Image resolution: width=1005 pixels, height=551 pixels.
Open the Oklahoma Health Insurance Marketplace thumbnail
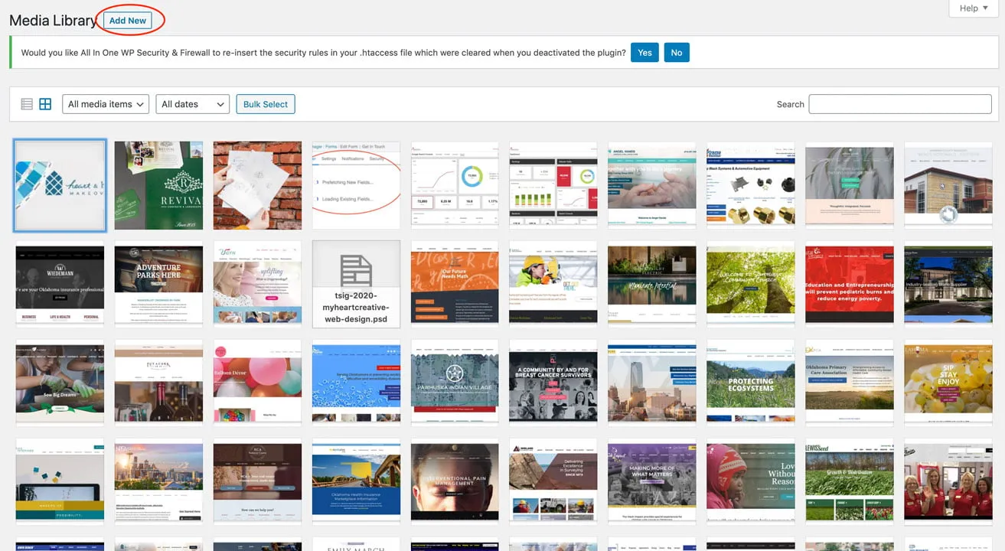tap(356, 481)
